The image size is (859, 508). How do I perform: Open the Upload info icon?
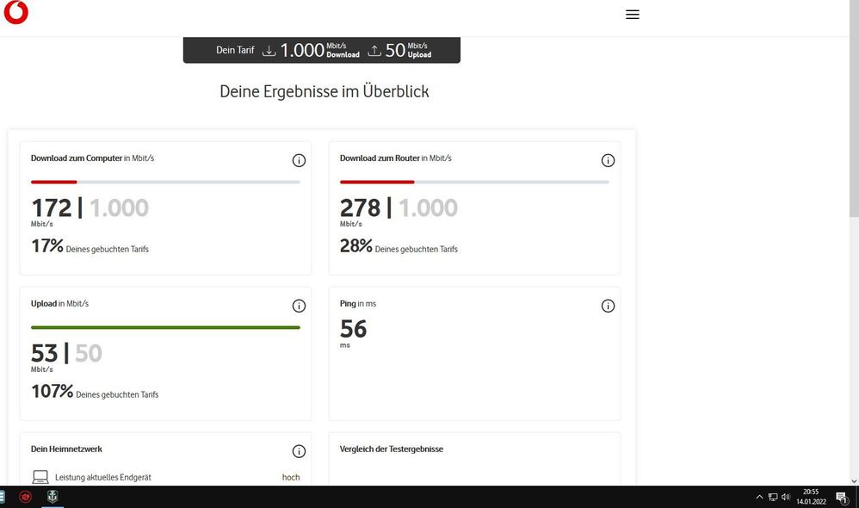coord(299,306)
